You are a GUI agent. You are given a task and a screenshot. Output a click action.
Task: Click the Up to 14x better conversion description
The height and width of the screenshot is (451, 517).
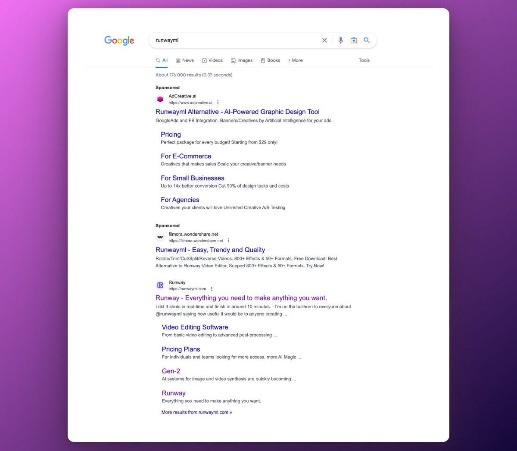[x=225, y=186]
